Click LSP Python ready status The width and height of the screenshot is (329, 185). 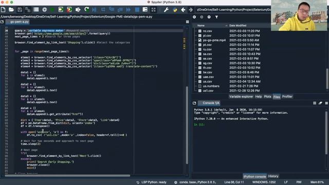point(151,182)
